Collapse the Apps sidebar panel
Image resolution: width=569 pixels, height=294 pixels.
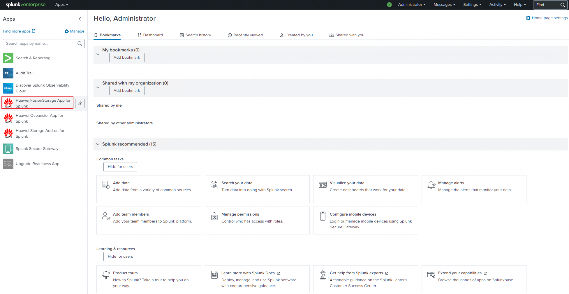pos(80,19)
